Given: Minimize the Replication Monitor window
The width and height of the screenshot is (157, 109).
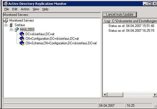Looking at the screenshot, I should tap(145, 4).
